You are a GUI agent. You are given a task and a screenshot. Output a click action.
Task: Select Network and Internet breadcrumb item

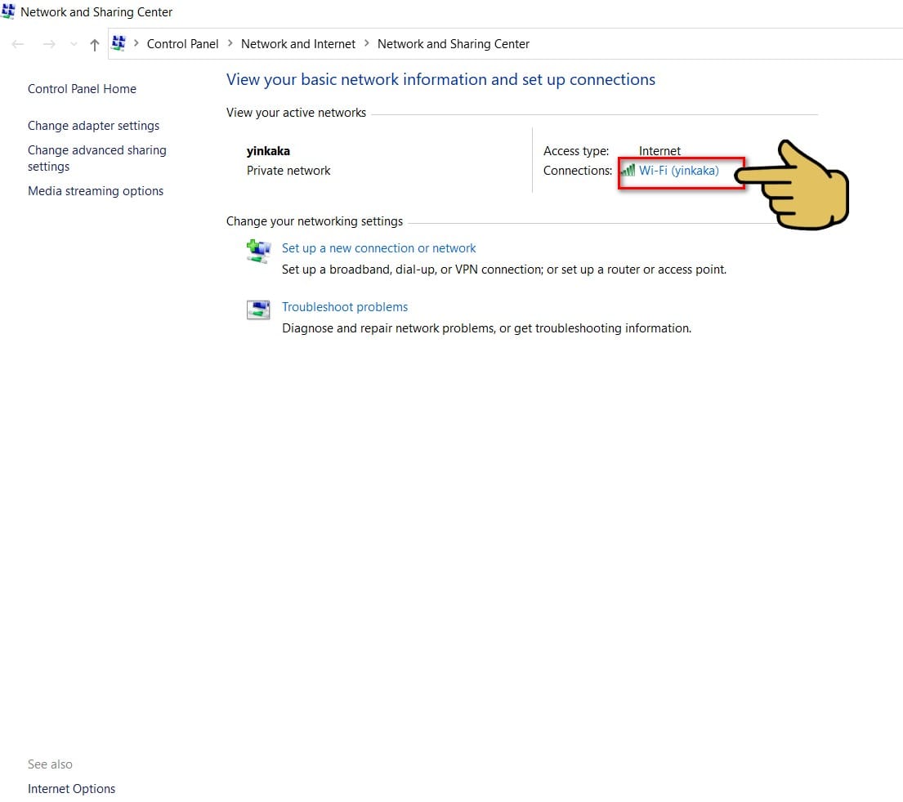pos(297,44)
